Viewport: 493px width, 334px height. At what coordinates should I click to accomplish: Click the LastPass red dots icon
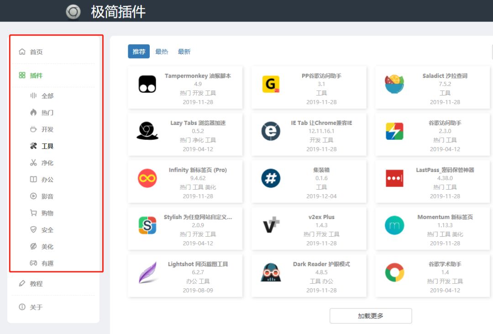click(x=394, y=178)
